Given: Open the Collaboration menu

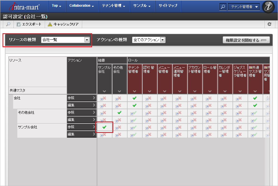Looking at the screenshot, I should pos(82,6).
